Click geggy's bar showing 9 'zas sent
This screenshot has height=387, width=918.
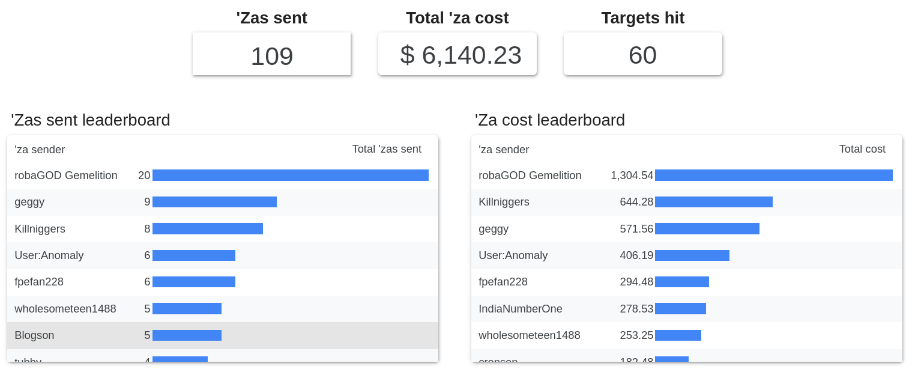(x=214, y=202)
